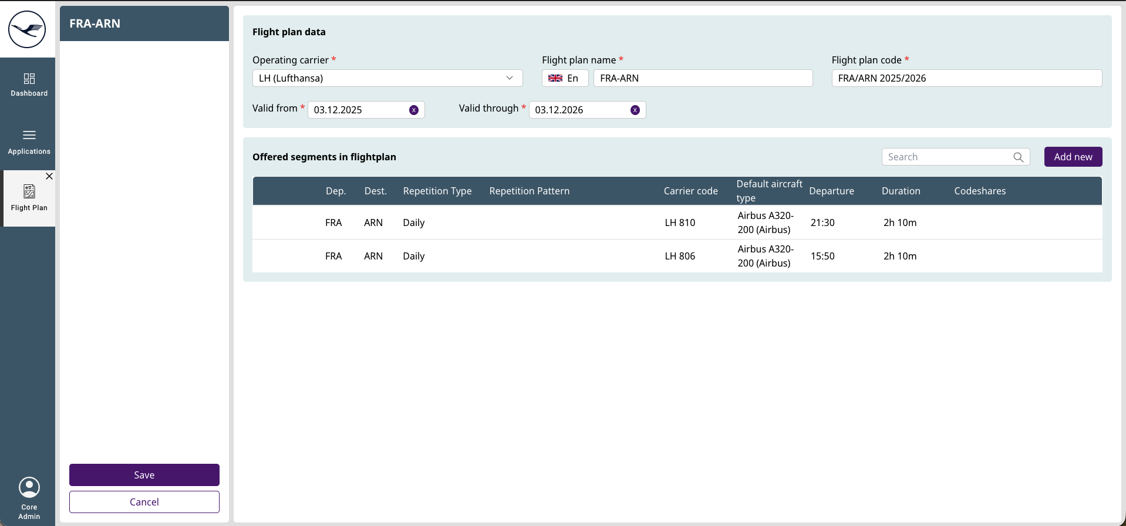Open the Applications hamburger menu
Image resolution: width=1126 pixels, height=526 pixels.
pos(29,136)
